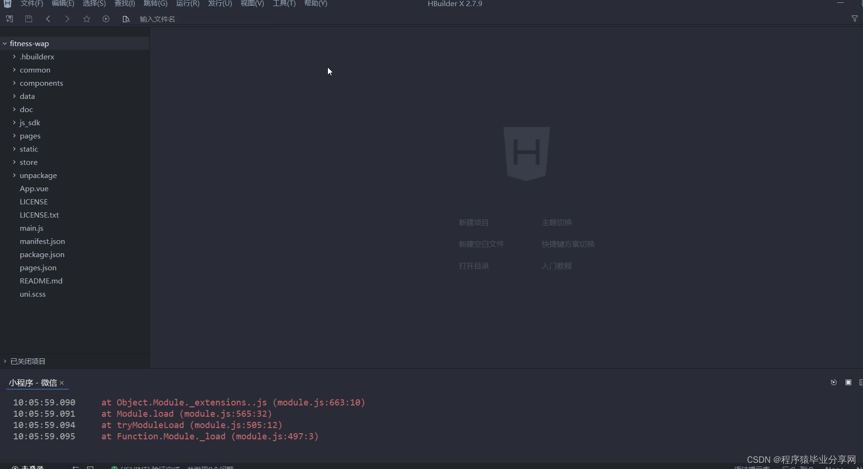Viewport: 863px width, 469px height.
Task: Click the Function.Module._load log line
Action: [210, 436]
